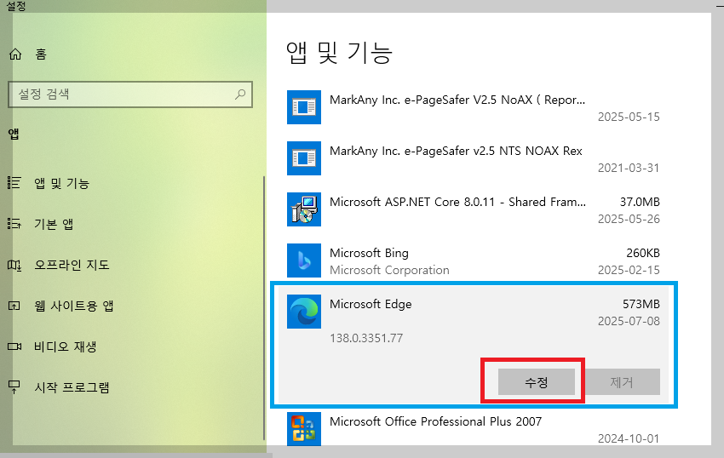Go to the Home (홈) settings page
The width and height of the screenshot is (724, 458).
point(28,54)
